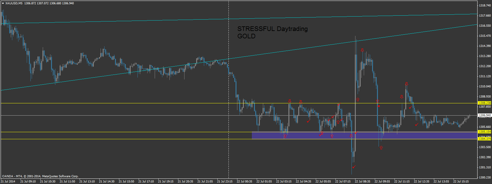
Task: Select the red down arrow beside the 1314 spike
Action: (x=363, y=50)
